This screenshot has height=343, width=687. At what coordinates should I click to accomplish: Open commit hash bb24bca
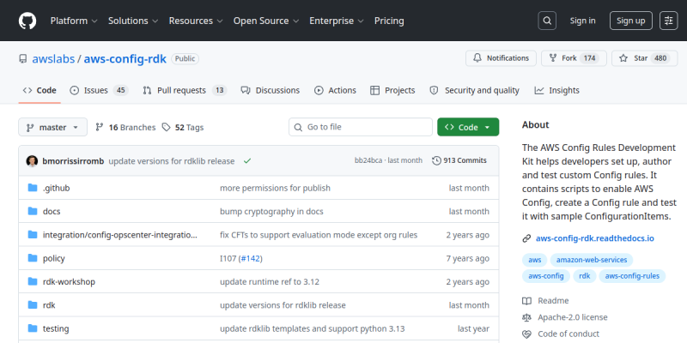coord(368,160)
